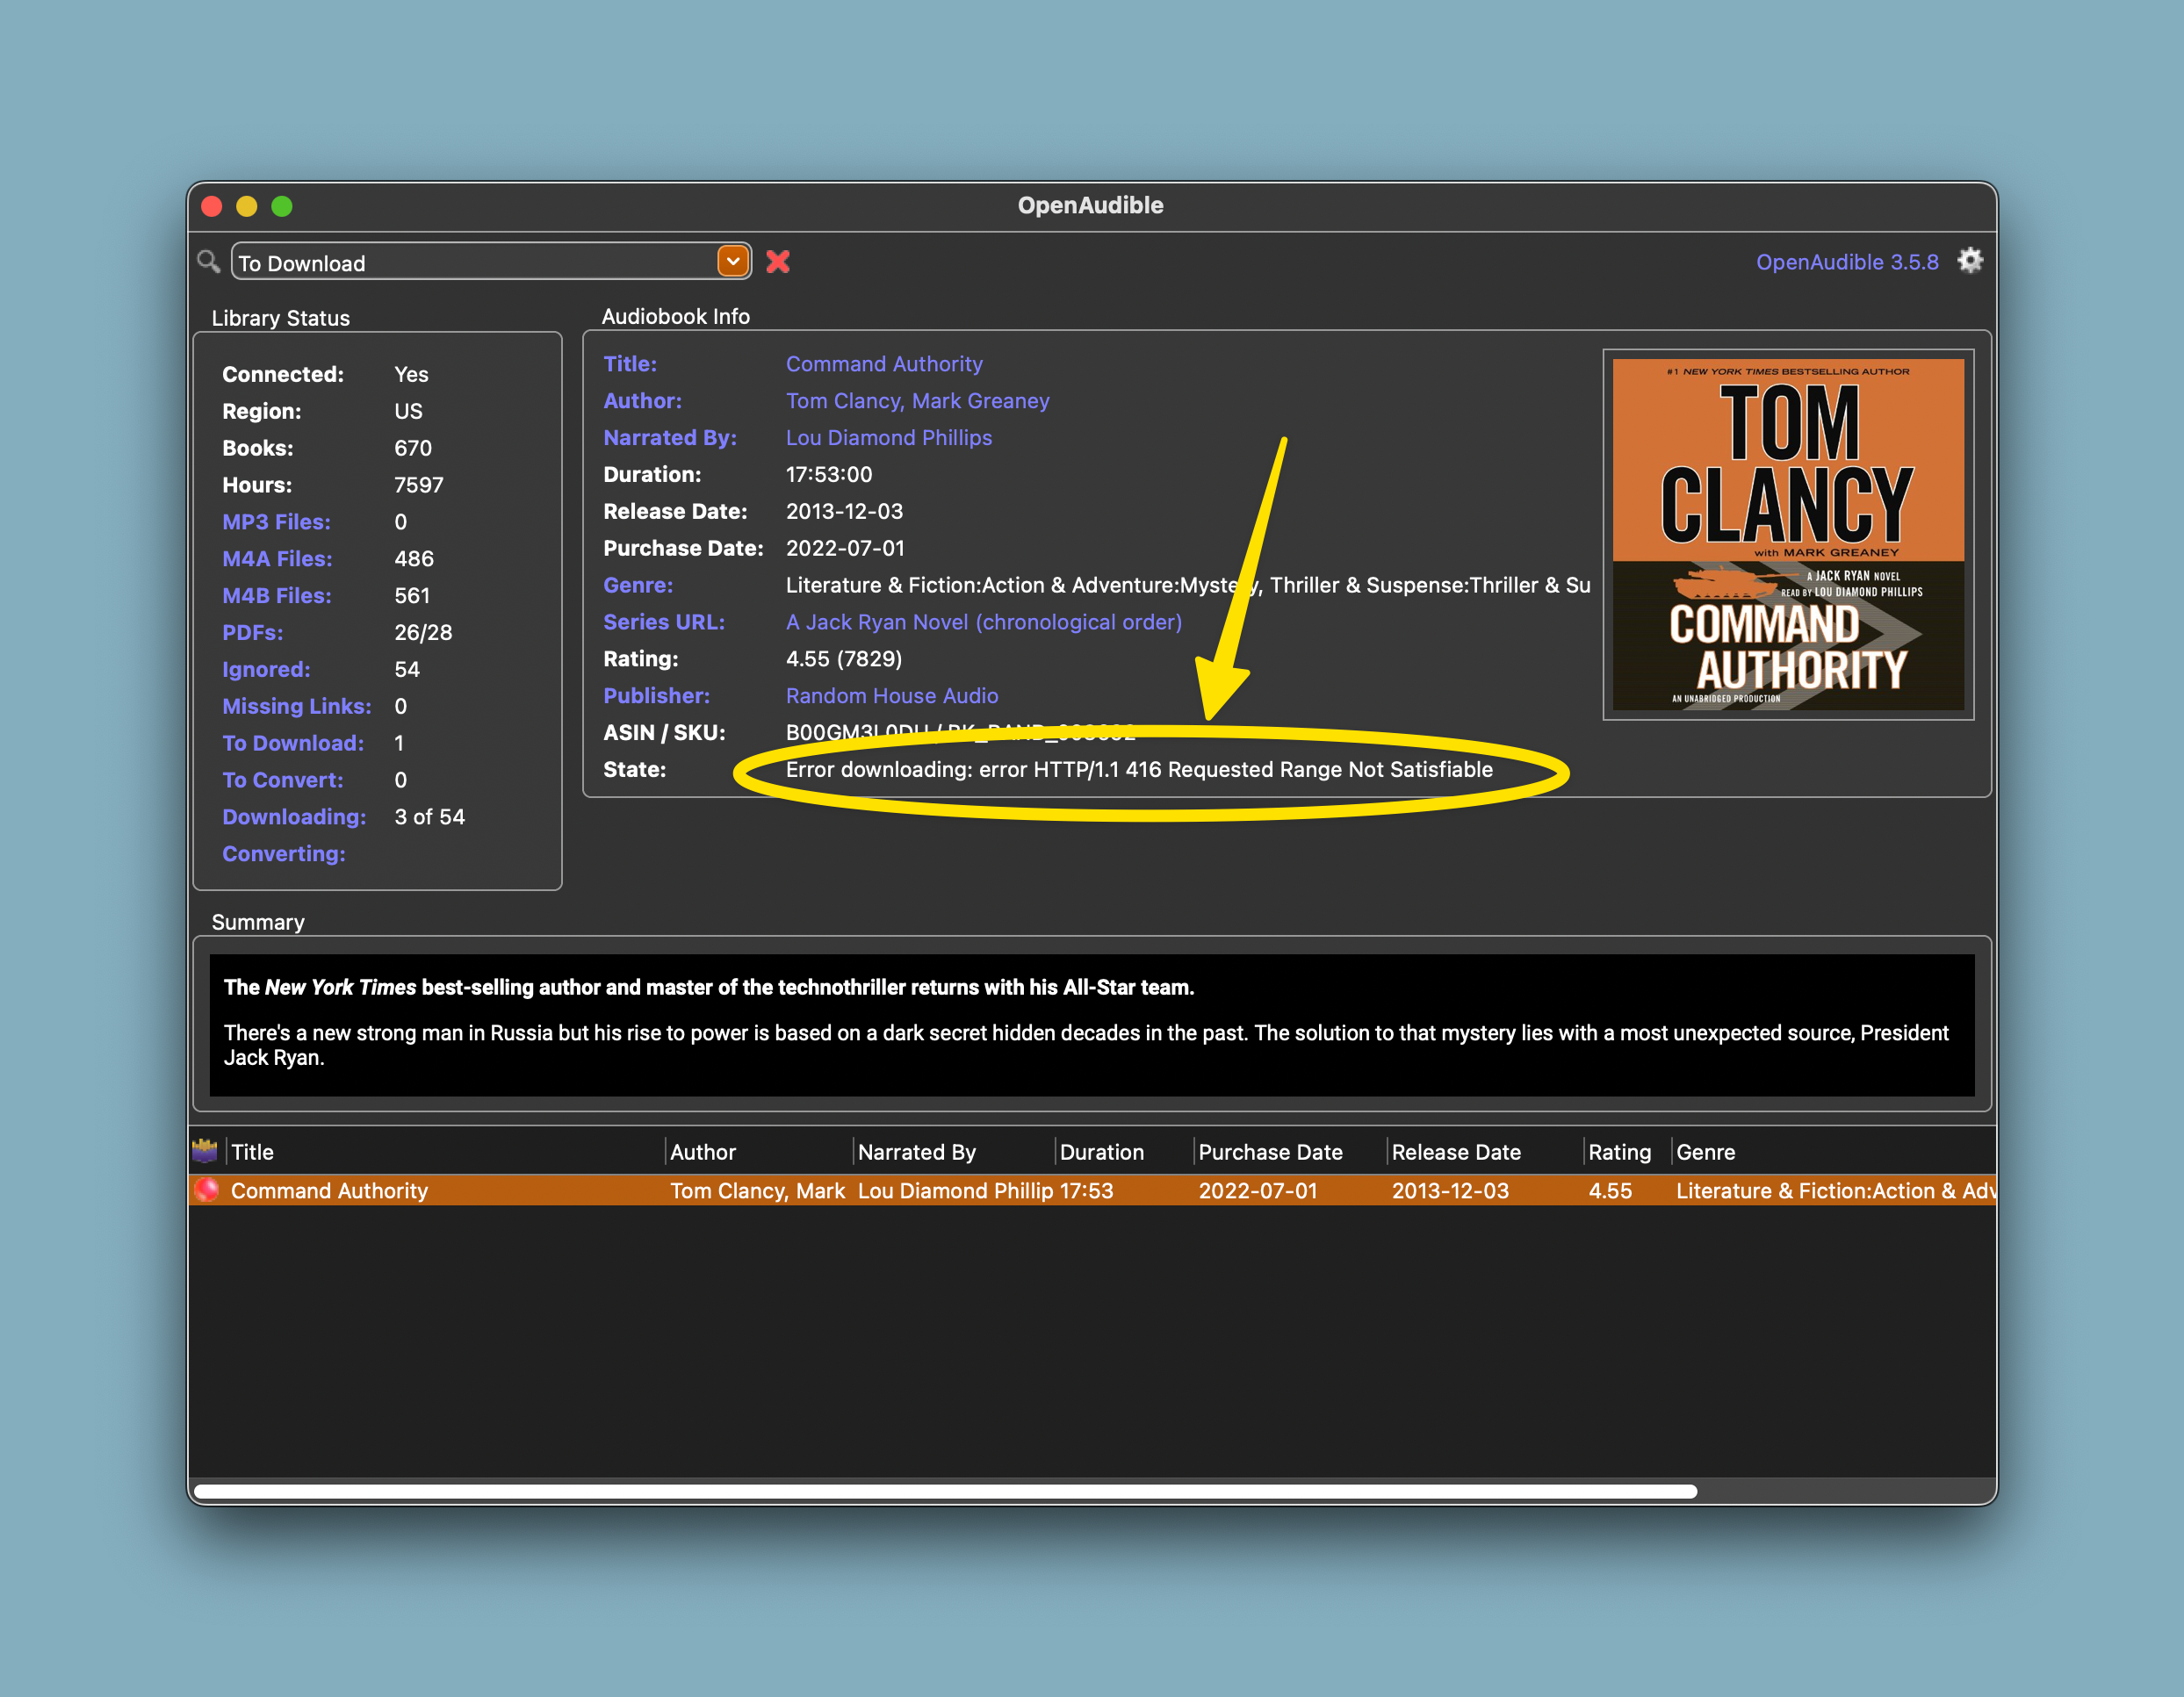Click the Command Authority book cover thumbnail
The height and width of the screenshot is (1697, 2184).
1789,535
